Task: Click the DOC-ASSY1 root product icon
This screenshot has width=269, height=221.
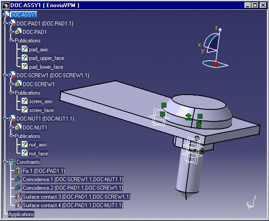Action: pos(5,15)
